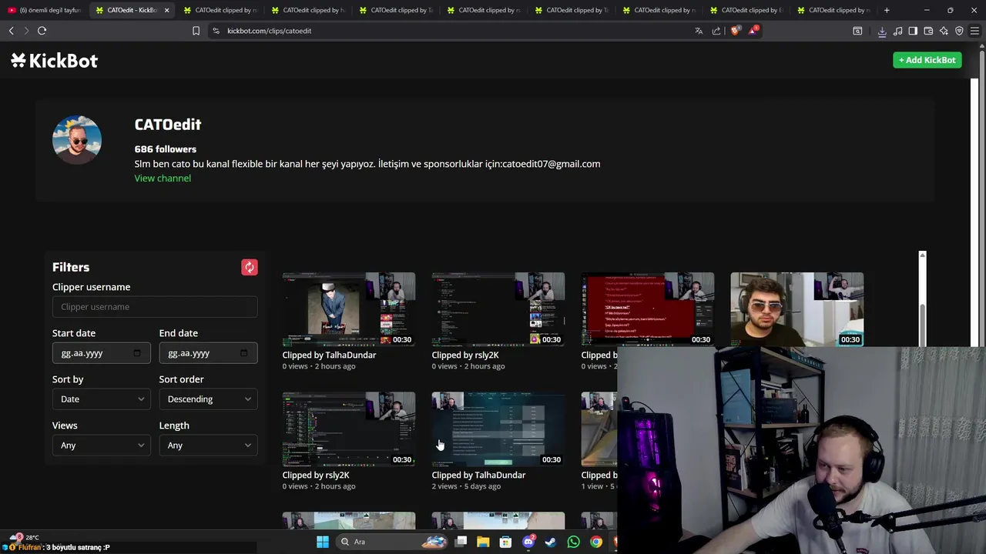Close the active CATOedit - KickBot tab
The height and width of the screenshot is (554, 986).
[x=166, y=10]
